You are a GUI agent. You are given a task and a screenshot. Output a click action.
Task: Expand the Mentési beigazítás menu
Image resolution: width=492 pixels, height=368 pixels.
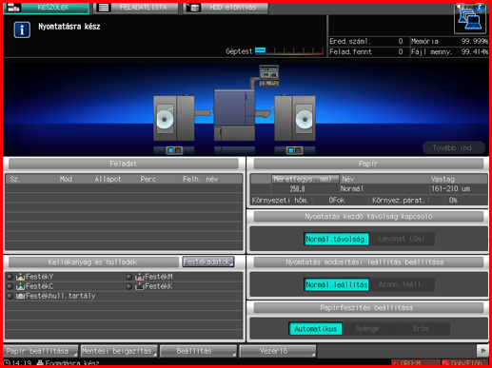(119, 351)
